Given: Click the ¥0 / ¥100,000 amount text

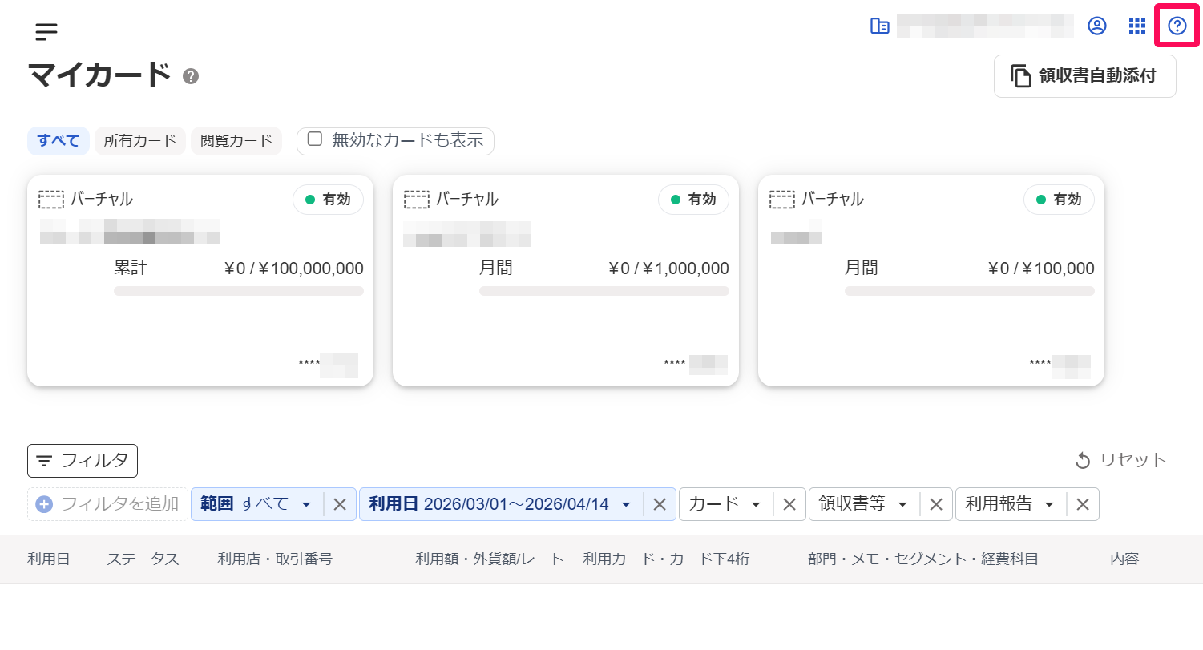Looking at the screenshot, I should click(1041, 268).
